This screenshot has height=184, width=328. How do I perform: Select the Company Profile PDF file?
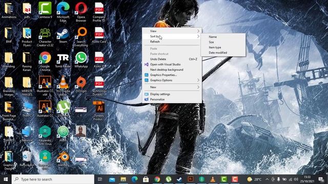click(x=99, y=12)
